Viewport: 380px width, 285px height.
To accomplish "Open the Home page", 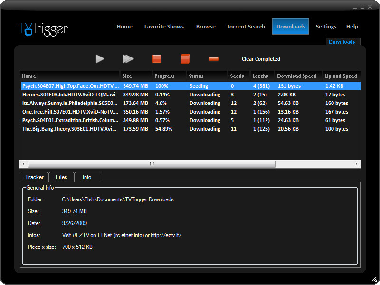I will coord(124,27).
